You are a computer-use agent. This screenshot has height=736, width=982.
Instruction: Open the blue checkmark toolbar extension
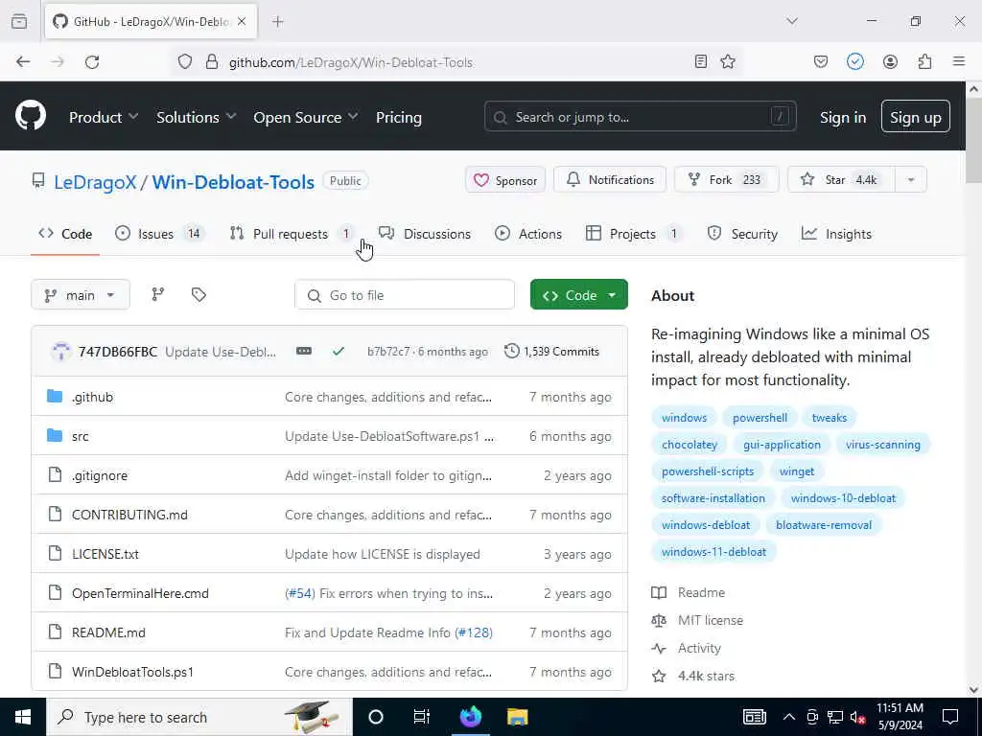coord(854,61)
